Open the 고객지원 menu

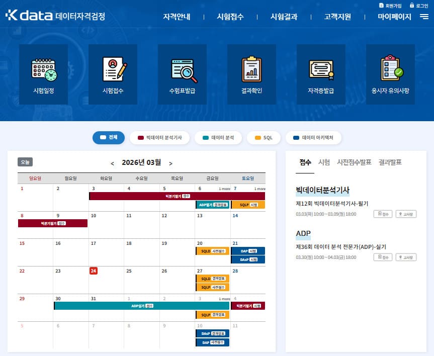tap(337, 17)
